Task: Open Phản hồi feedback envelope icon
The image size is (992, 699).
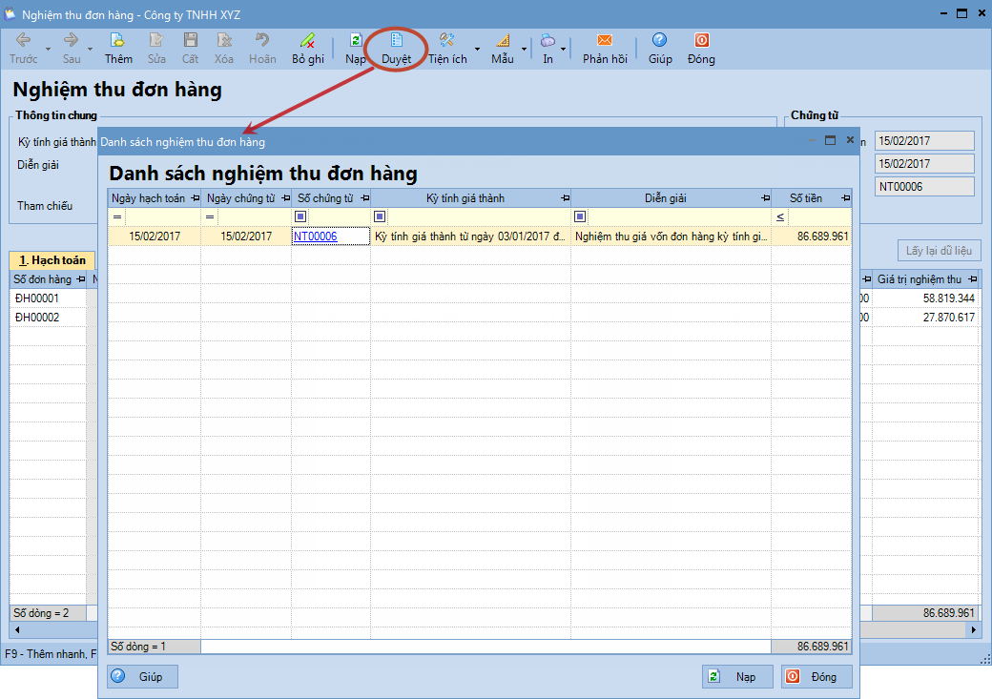Action: point(605,41)
